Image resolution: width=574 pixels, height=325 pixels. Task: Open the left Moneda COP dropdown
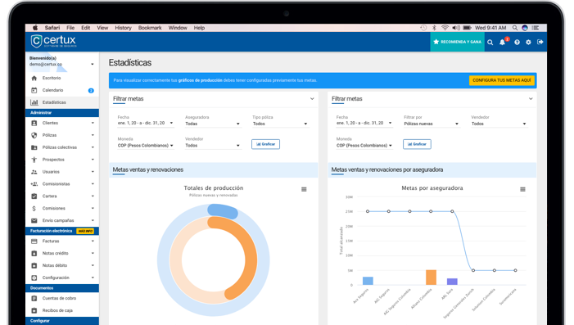145,145
